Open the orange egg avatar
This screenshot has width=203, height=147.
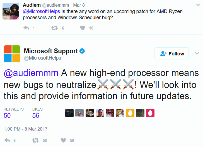pyautogui.click(x=130, y=113)
